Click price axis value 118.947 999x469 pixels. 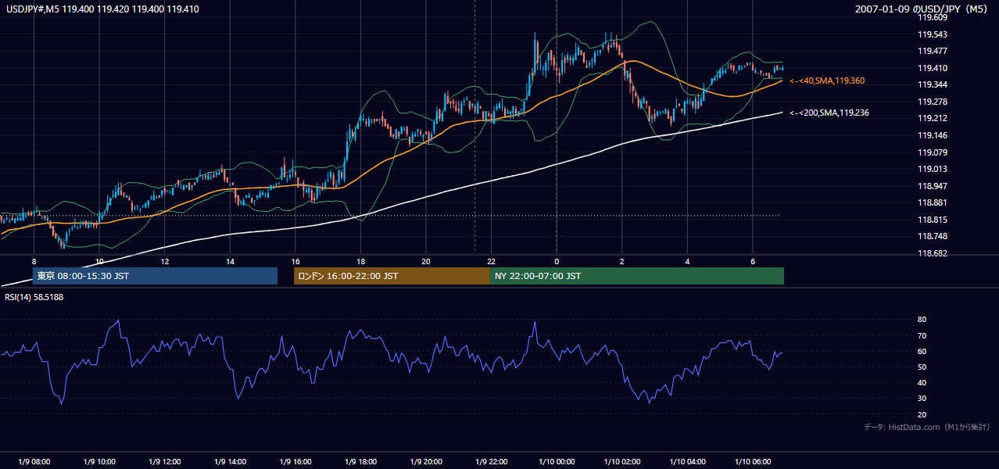tap(932, 186)
